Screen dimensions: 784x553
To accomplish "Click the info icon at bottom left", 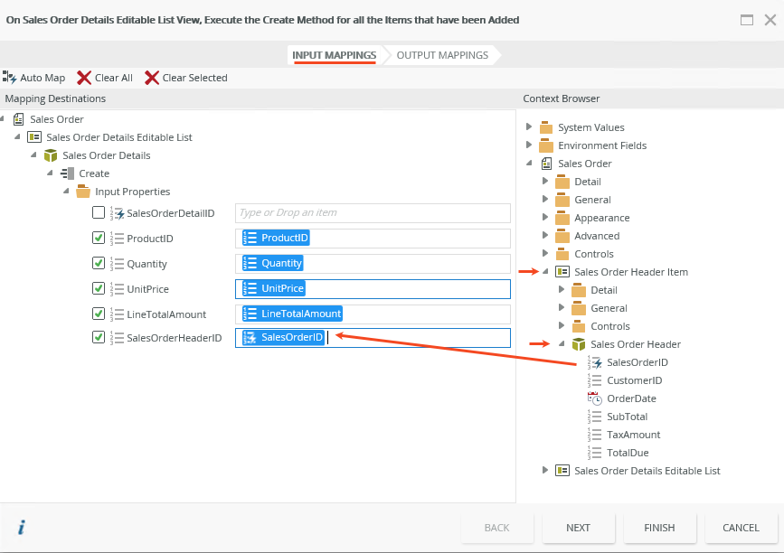I will 21,528.
